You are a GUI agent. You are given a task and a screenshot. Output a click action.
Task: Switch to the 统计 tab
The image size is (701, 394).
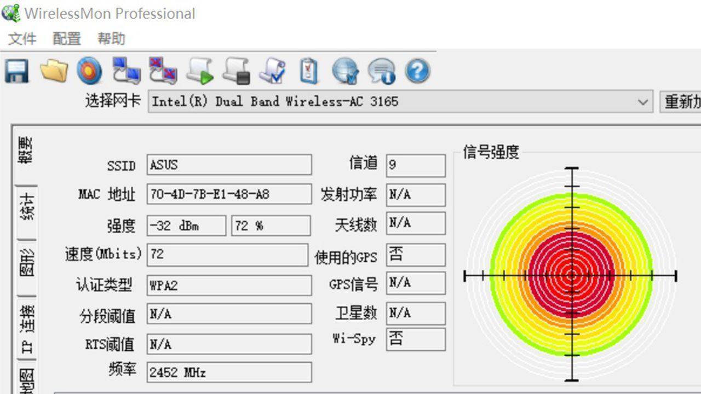[x=27, y=211]
